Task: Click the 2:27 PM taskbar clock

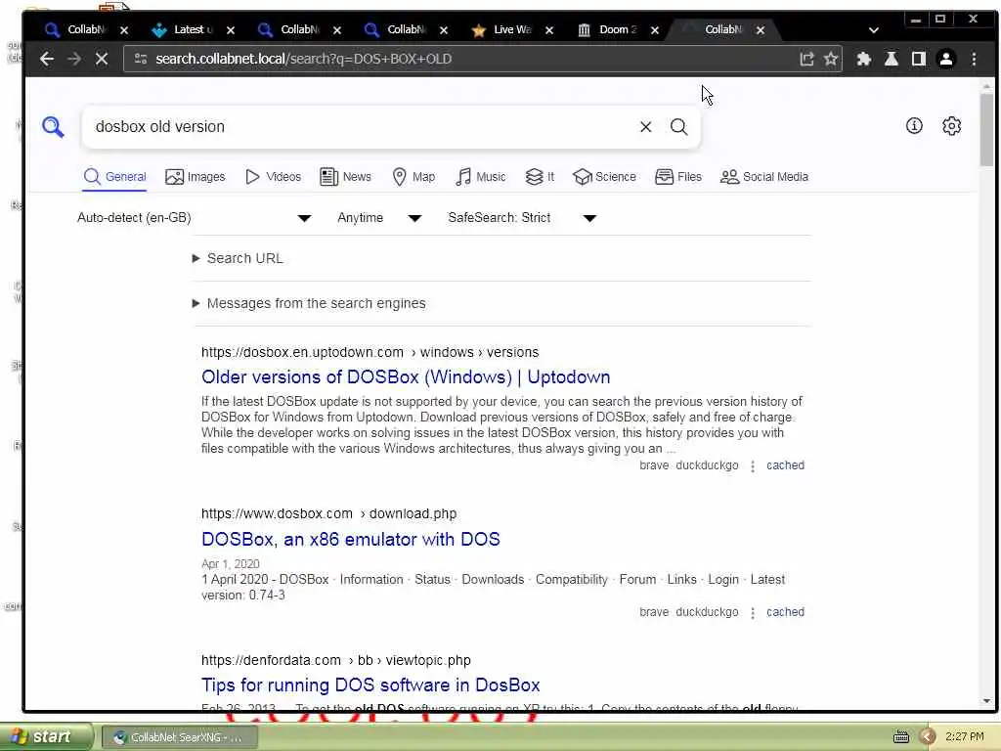Action: (965, 737)
